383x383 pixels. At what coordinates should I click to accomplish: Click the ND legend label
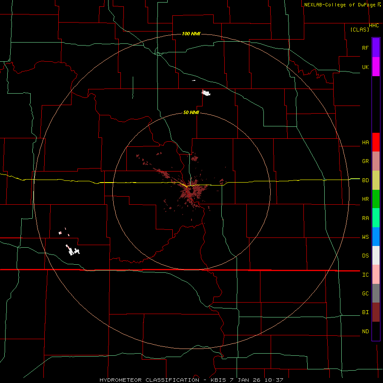[x=366, y=332]
